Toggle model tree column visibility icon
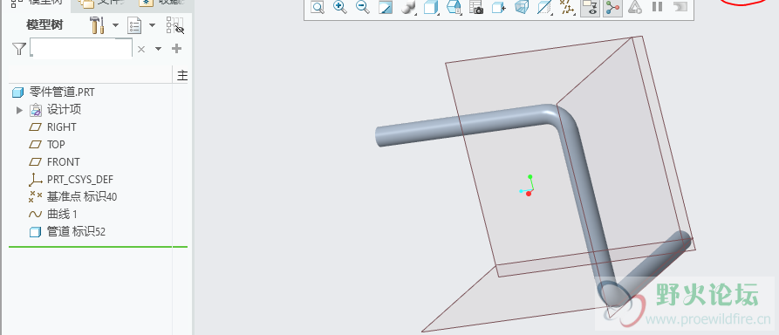The height and width of the screenshot is (335, 779). coord(175,25)
